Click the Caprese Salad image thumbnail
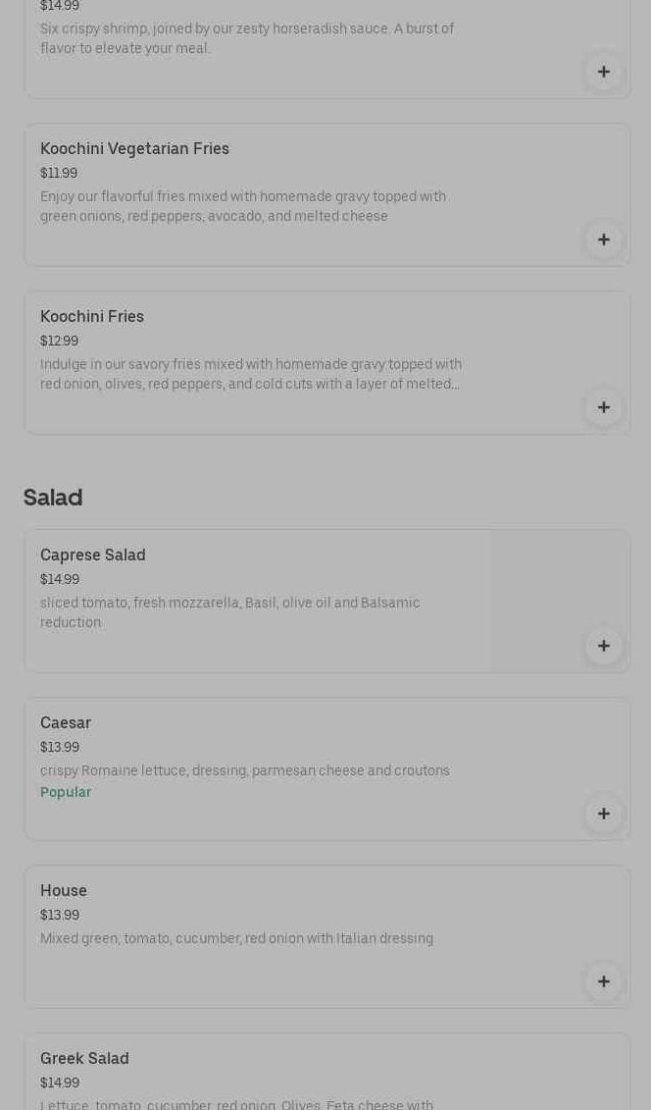 point(559,589)
